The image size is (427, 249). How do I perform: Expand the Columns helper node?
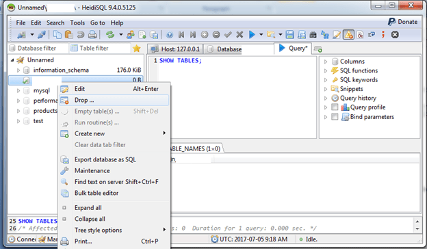[326, 62]
